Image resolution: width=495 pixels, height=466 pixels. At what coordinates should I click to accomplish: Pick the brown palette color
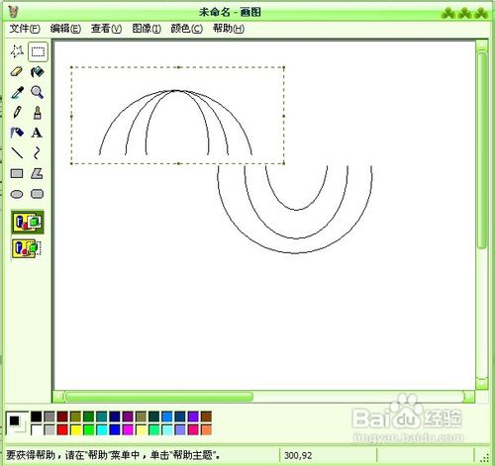click(206, 417)
